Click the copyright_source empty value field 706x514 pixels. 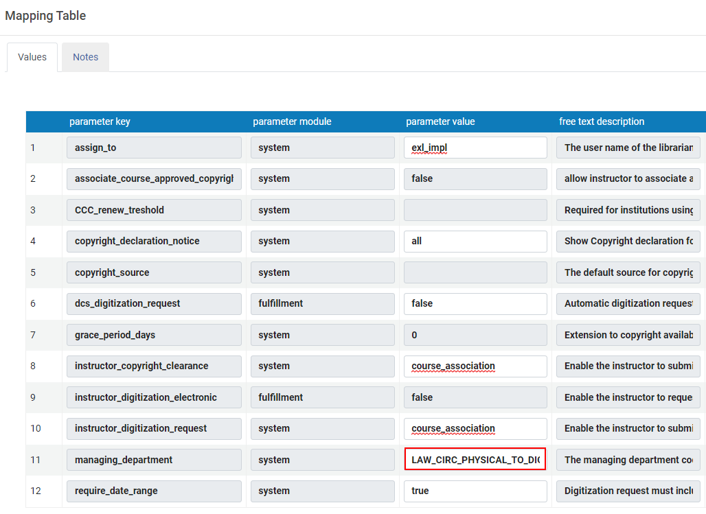click(x=475, y=272)
